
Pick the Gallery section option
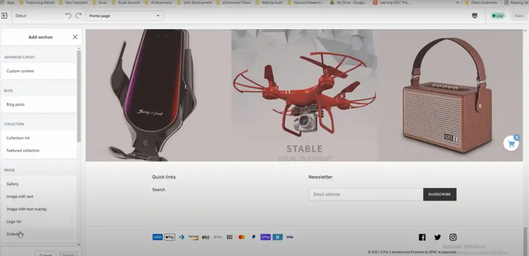(12, 184)
